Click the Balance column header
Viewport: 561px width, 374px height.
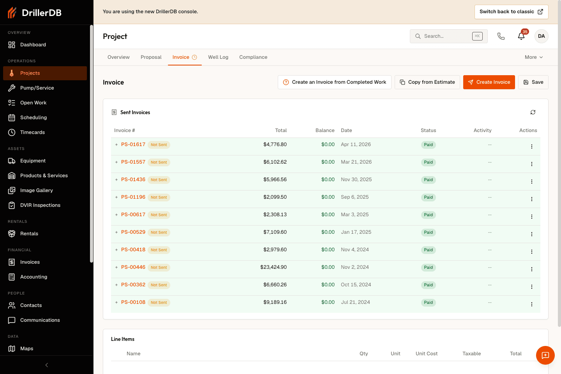point(325,131)
